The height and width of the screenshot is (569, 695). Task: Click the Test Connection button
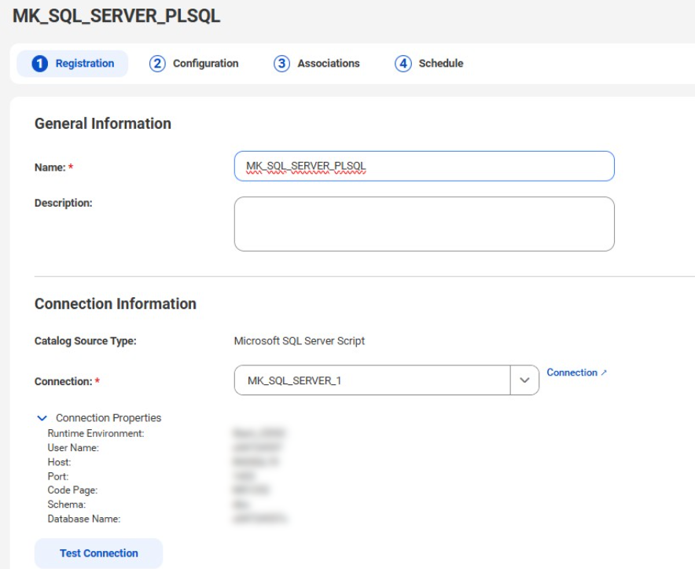tap(99, 553)
